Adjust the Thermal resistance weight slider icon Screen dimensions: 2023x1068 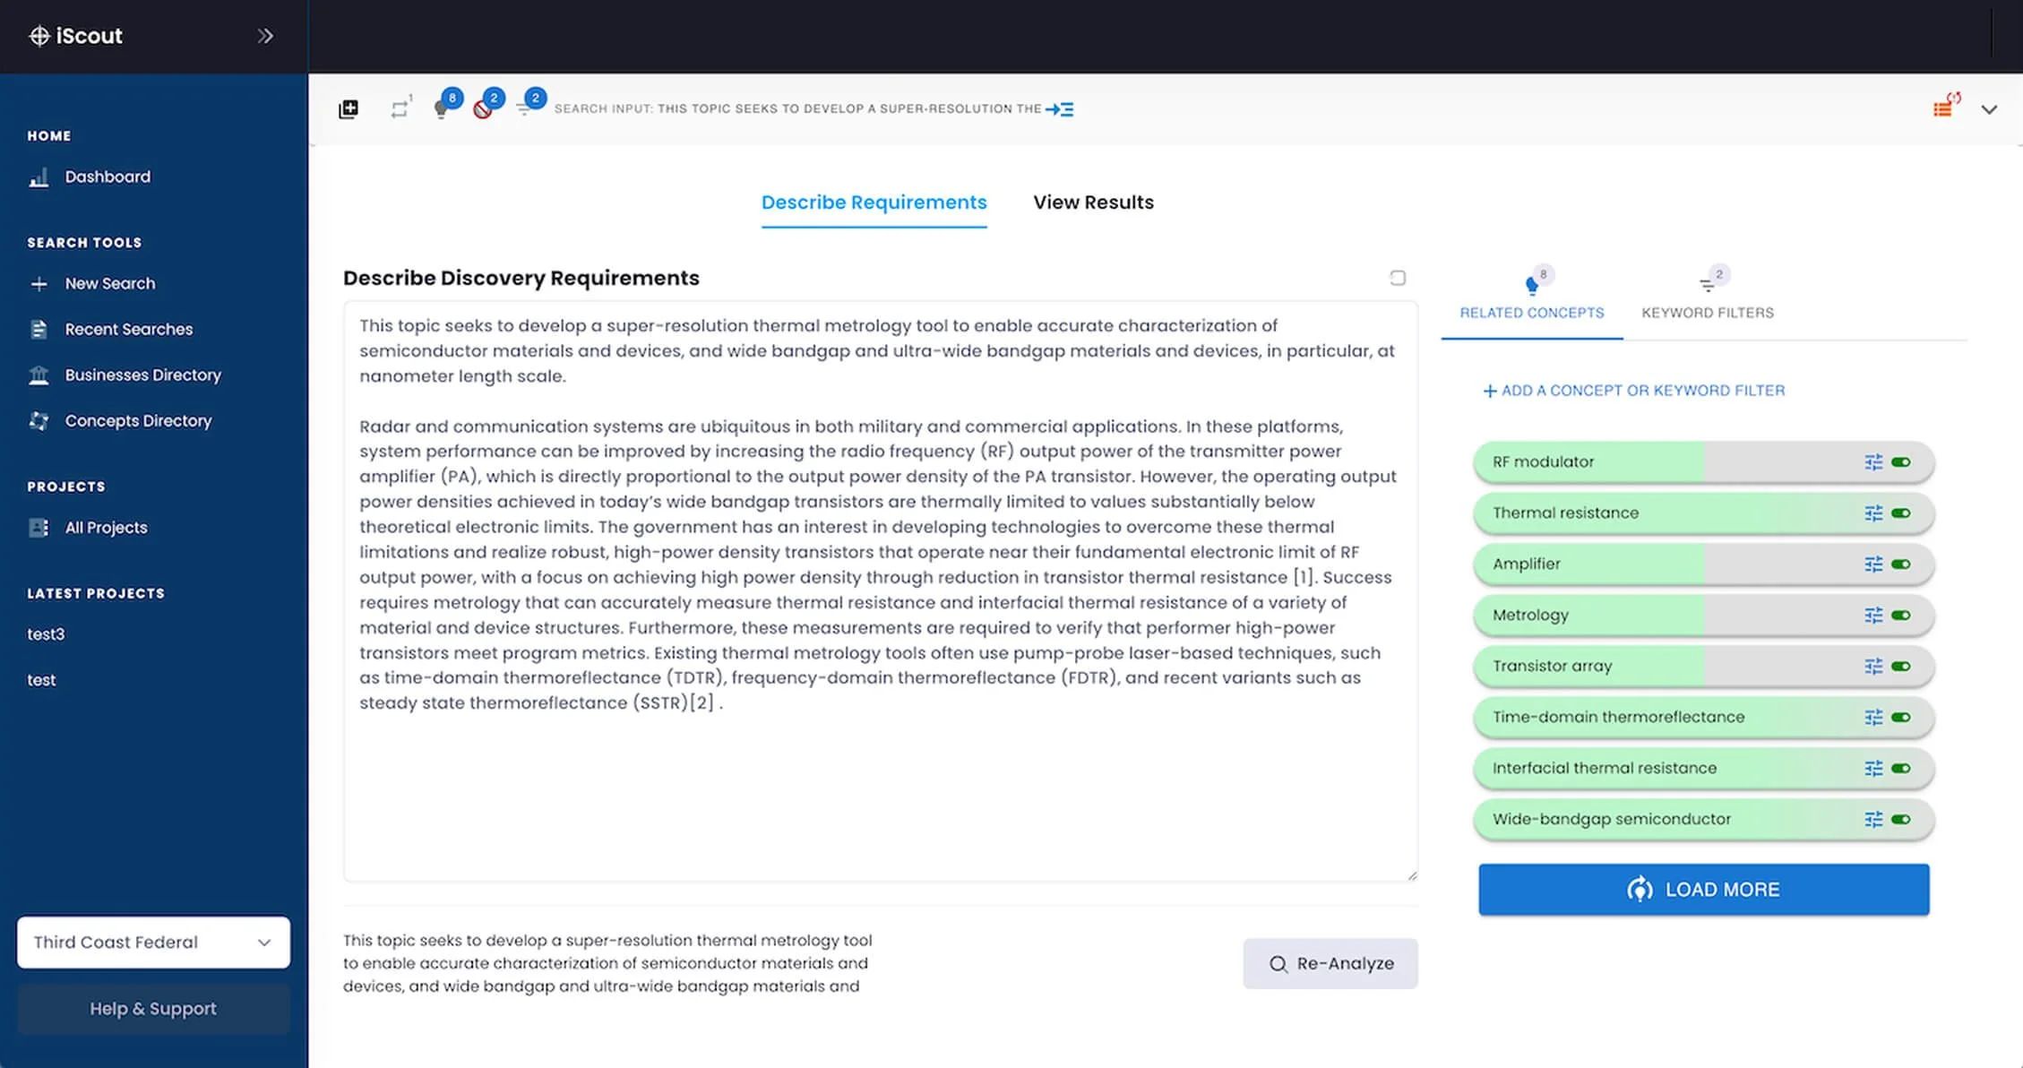(1872, 513)
